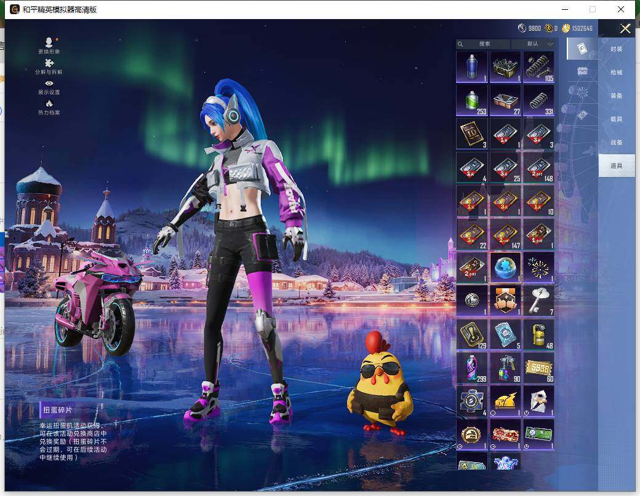Select the coil spring item counting 331
Screen dimensions: 640x496
tap(539, 100)
